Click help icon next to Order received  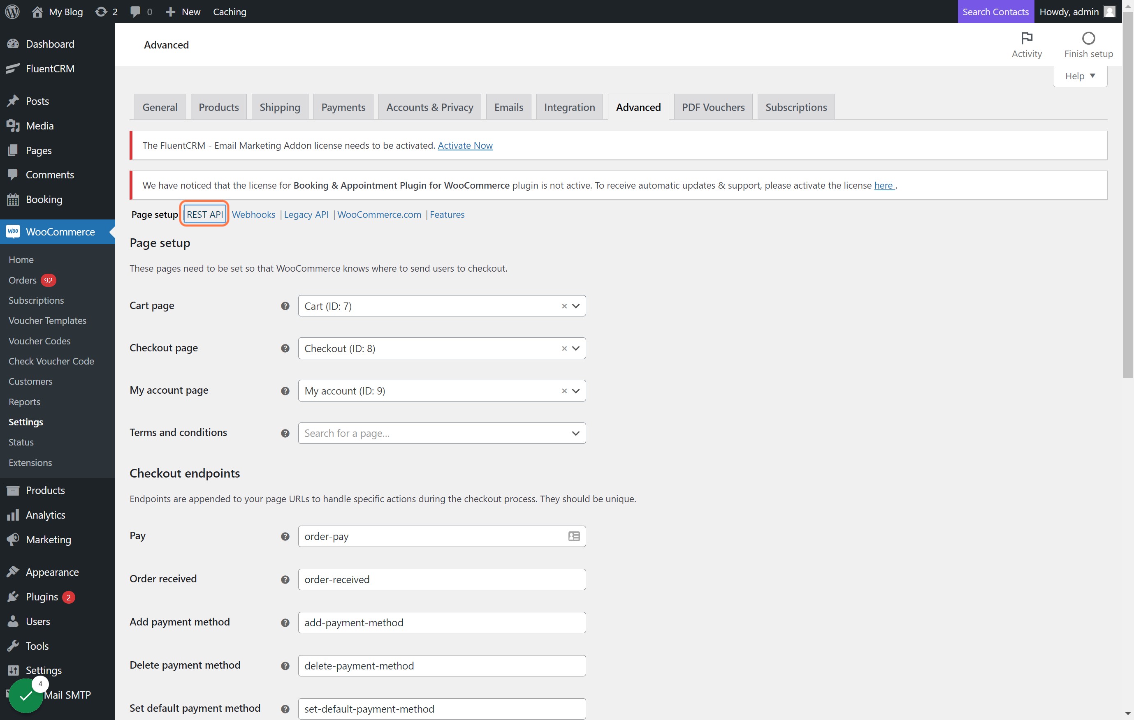point(285,579)
